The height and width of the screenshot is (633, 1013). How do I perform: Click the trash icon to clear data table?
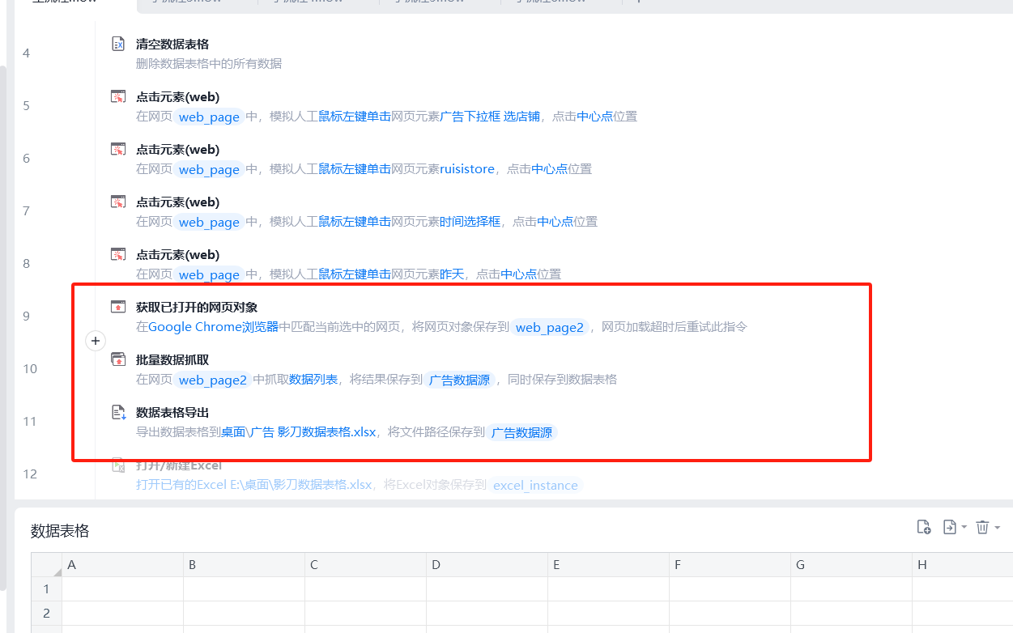coord(982,527)
